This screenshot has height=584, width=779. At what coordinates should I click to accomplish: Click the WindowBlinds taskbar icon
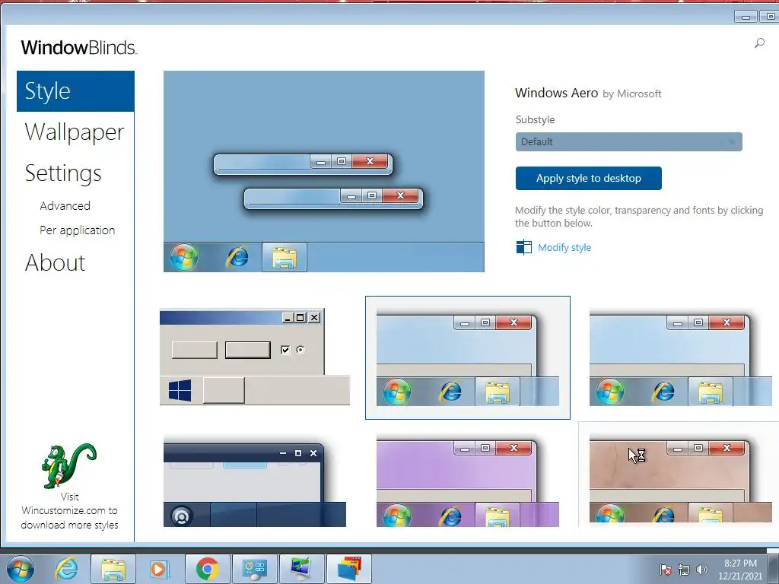(x=348, y=569)
